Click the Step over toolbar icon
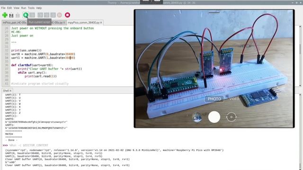Screen dimensions: 303x170 [x=40, y=15]
